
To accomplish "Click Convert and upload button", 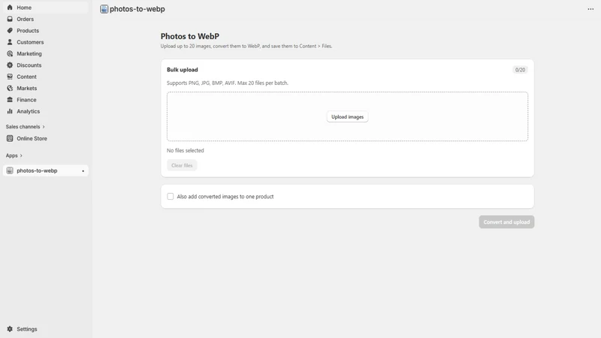I will pos(506,222).
